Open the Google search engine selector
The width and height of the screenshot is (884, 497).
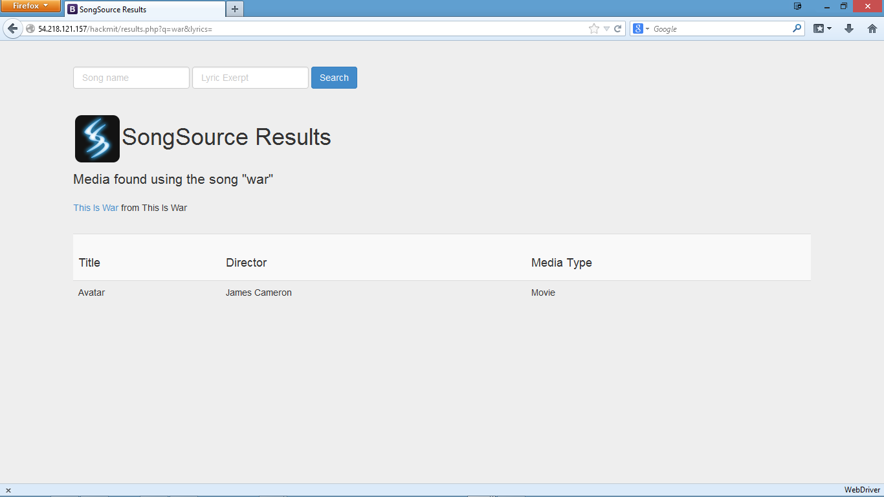click(x=641, y=28)
